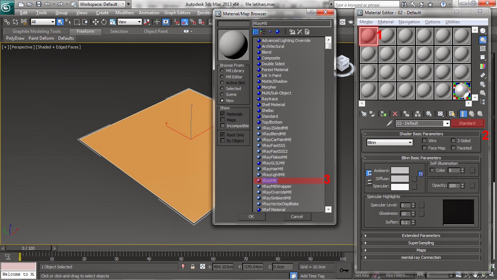The image size is (497, 280).
Task: Click the PolyDraw button
Action: [x=15, y=38]
